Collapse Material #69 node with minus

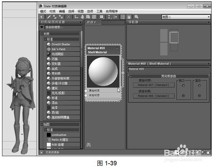[117, 48]
